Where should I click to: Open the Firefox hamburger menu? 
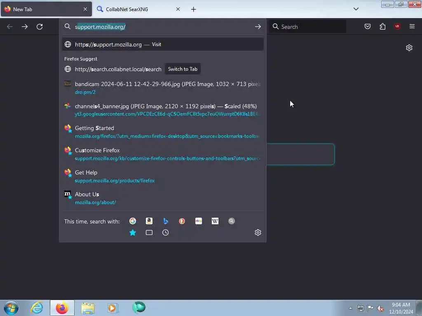[412, 26]
